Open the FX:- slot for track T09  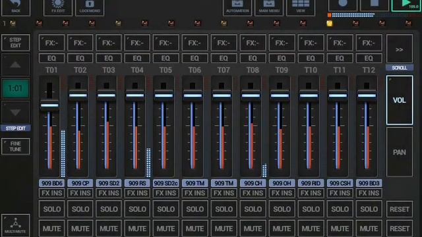click(x=282, y=43)
